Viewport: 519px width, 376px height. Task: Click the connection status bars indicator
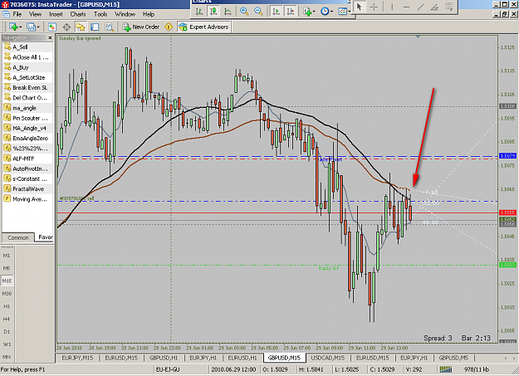pos(446,369)
